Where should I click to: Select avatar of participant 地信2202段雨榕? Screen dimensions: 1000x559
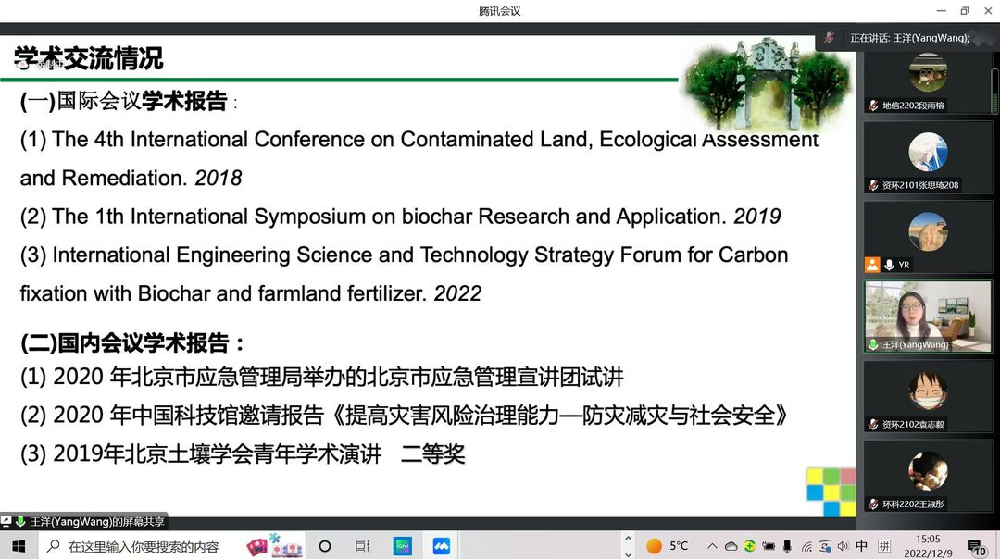coord(928,72)
